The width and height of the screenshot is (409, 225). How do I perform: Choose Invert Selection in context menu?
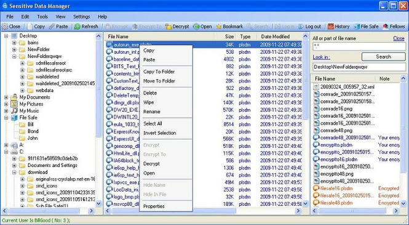click(x=166, y=133)
